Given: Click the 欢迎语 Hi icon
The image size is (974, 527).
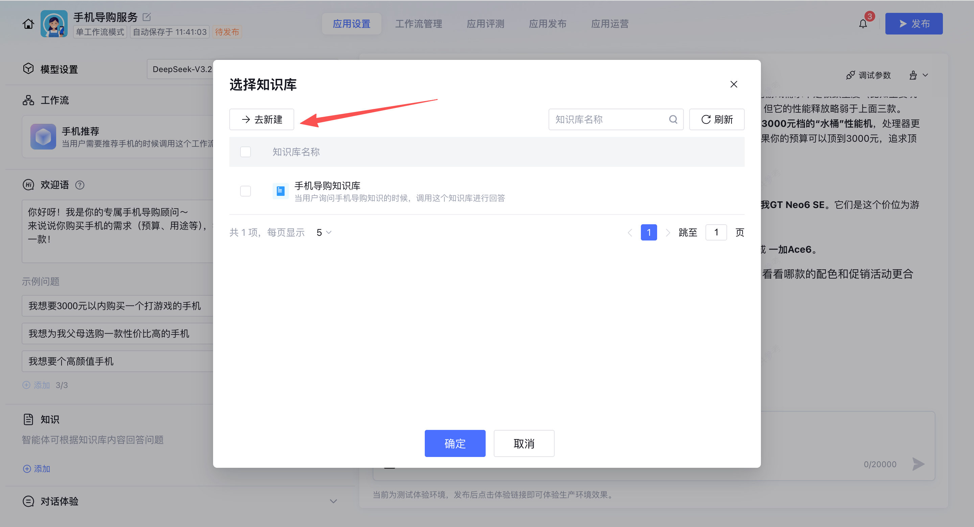Looking at the screenshot, I should pos(28,185).
